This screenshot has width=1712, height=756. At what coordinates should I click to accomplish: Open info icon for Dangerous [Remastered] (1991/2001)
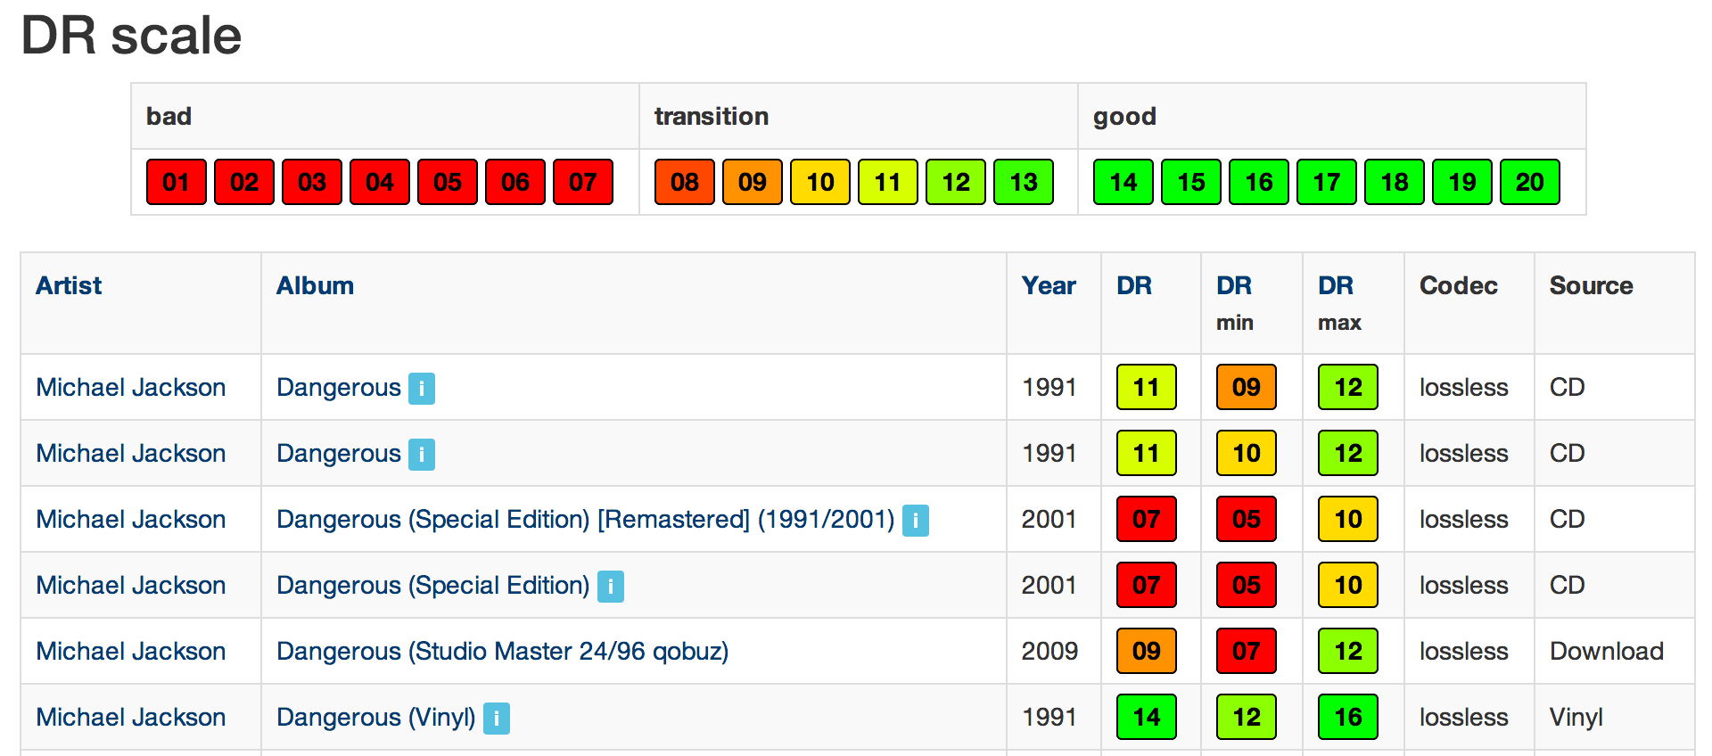point(915,520)
